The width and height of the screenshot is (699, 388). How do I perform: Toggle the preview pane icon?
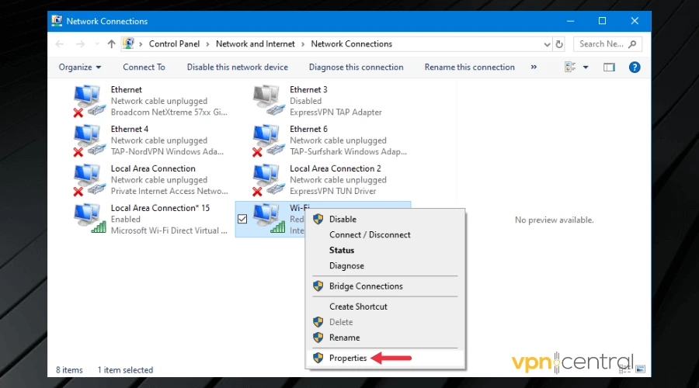click(x=610, y=68)
